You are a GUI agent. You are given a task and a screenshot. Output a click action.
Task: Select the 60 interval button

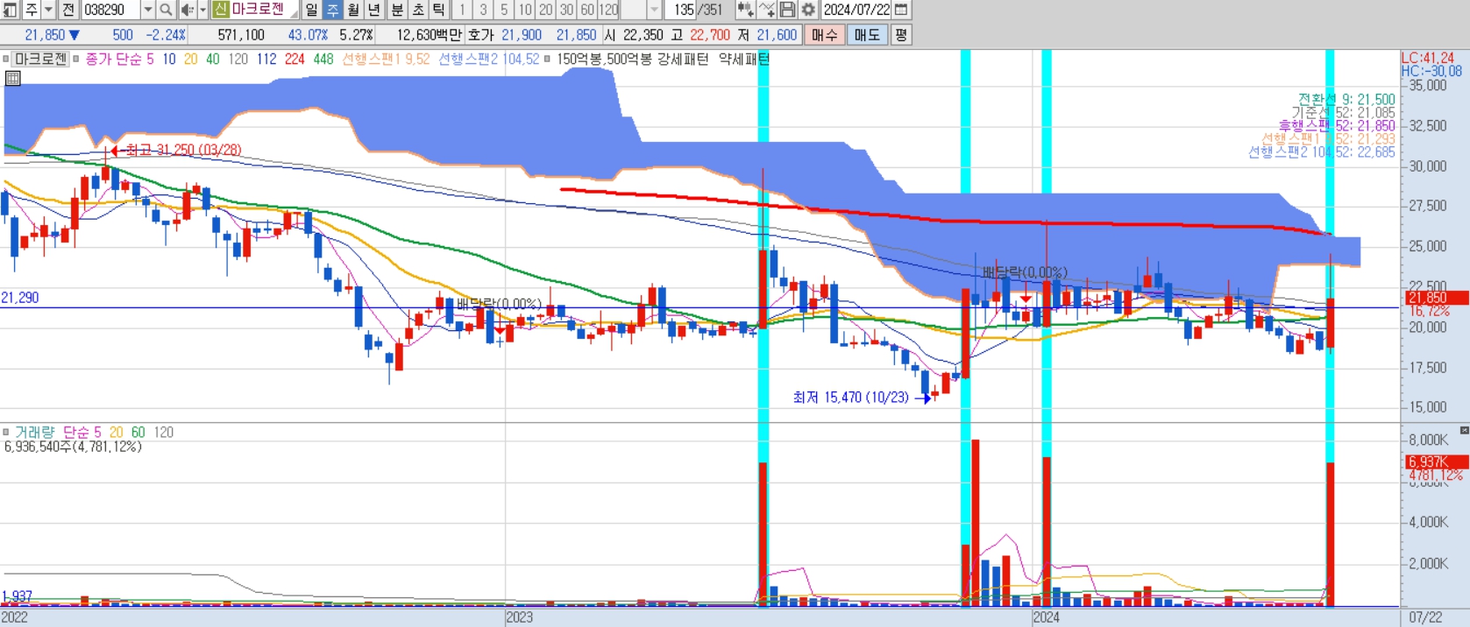click(x=588, y=10)
